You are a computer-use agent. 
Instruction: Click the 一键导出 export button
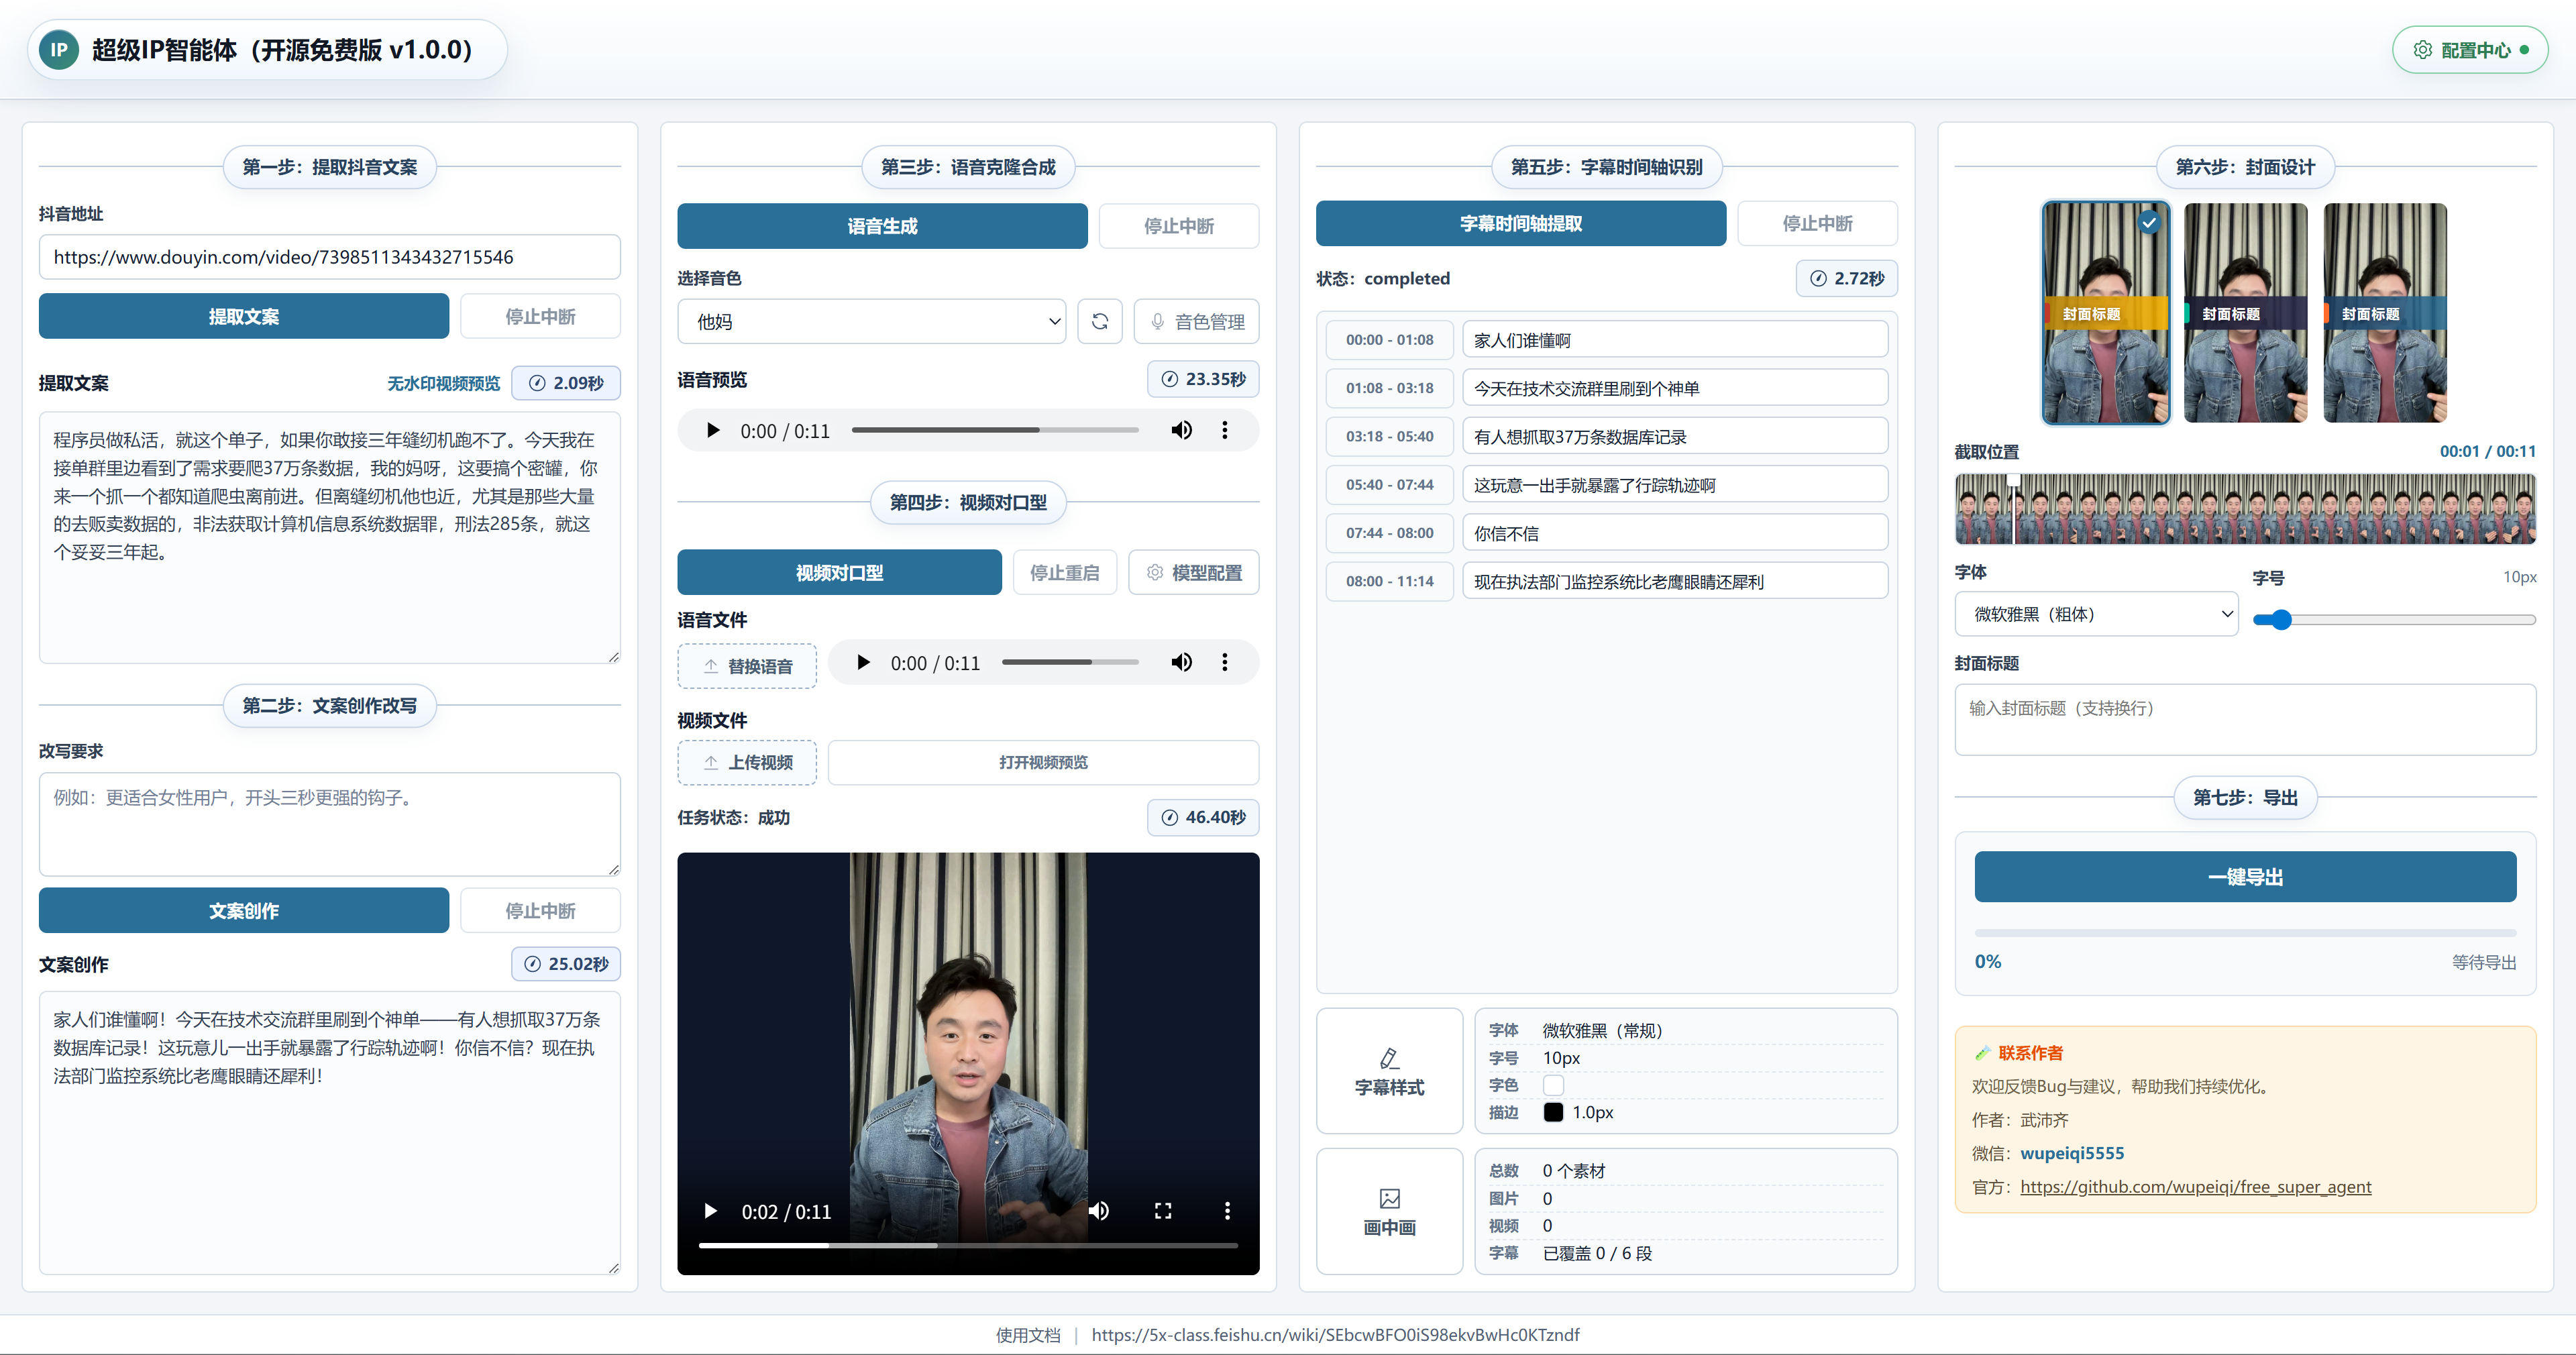2245,877
